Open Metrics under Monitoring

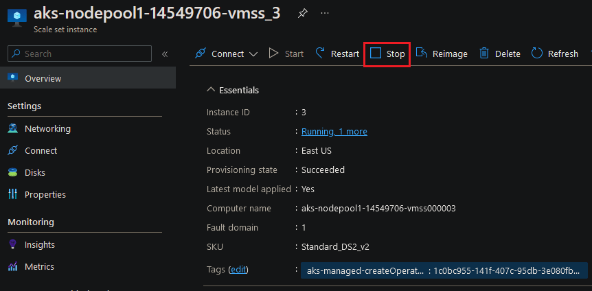(39, 266)
